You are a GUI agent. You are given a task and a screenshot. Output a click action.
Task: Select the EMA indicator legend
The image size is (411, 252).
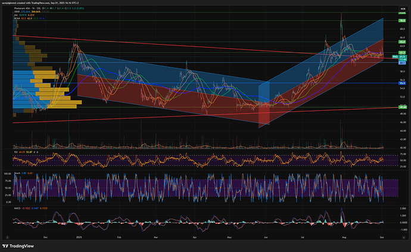tap(17, 18)
